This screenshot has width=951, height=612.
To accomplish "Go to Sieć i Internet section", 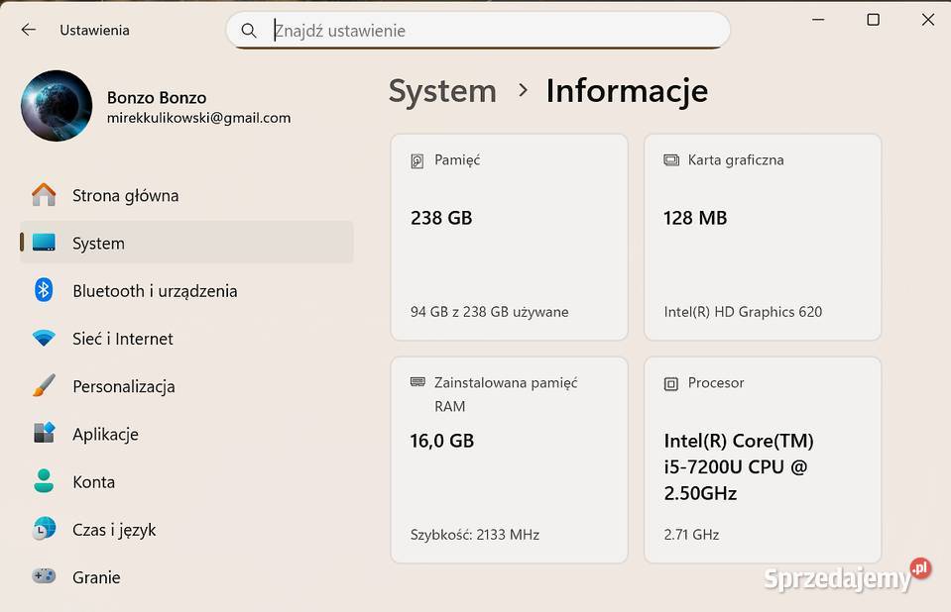I will (x=123, y=339).
